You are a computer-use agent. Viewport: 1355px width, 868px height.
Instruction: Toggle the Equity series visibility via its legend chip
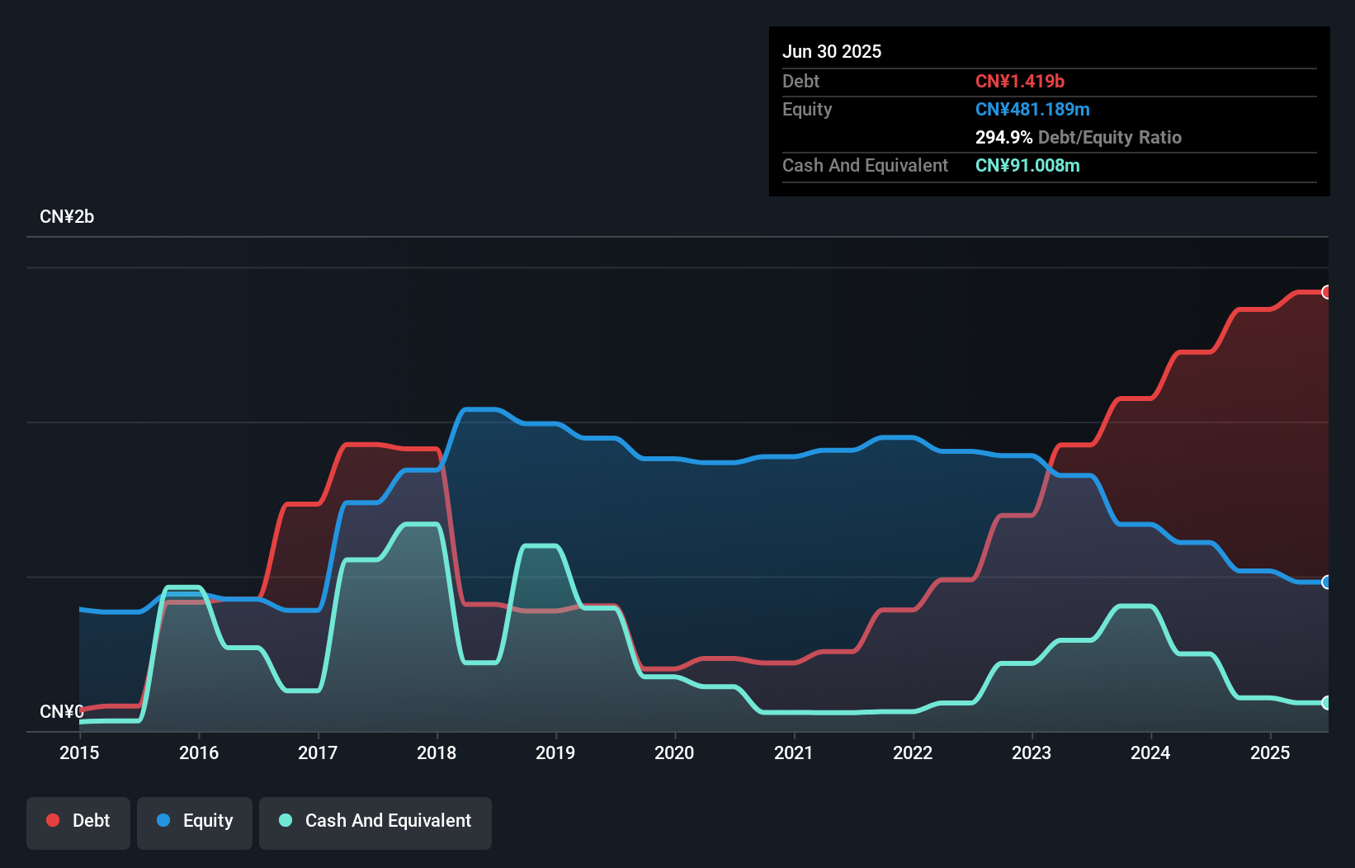[194, 821]
